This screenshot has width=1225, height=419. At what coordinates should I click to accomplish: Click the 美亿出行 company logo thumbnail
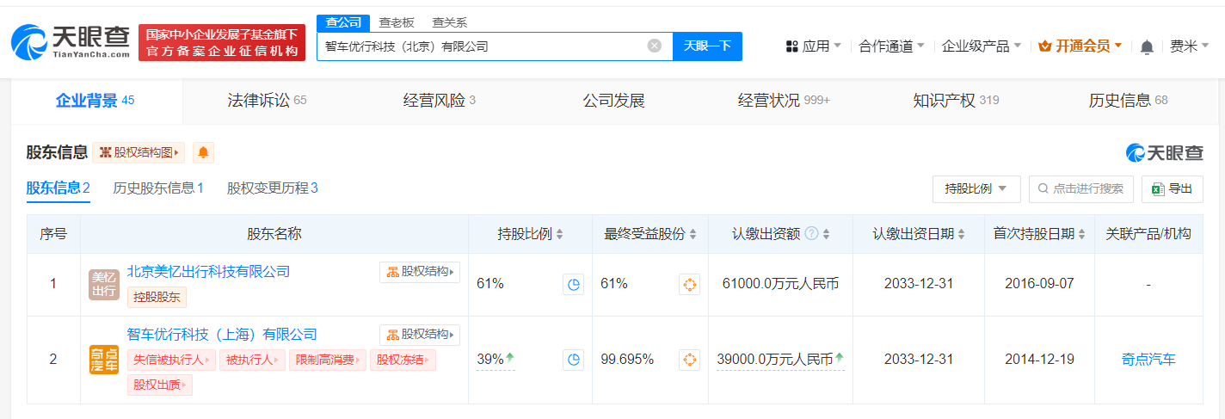(x=104, y=285)
